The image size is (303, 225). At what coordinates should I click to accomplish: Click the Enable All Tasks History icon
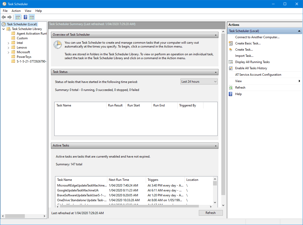[x=230, y=68]
